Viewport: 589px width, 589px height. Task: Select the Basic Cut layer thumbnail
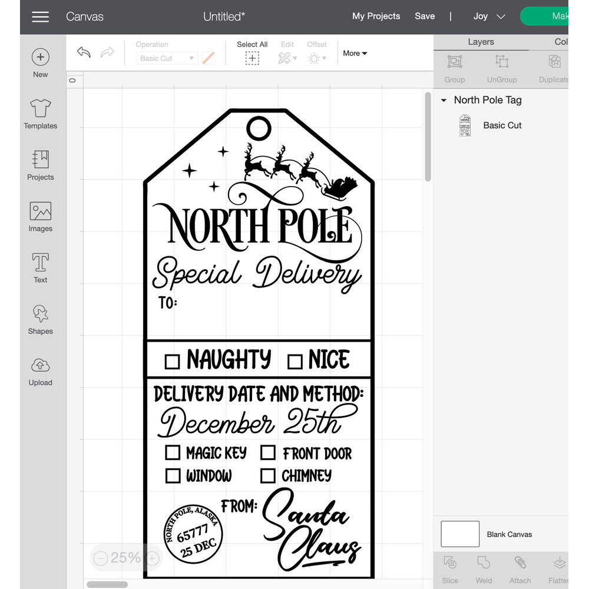click(465, 125)
